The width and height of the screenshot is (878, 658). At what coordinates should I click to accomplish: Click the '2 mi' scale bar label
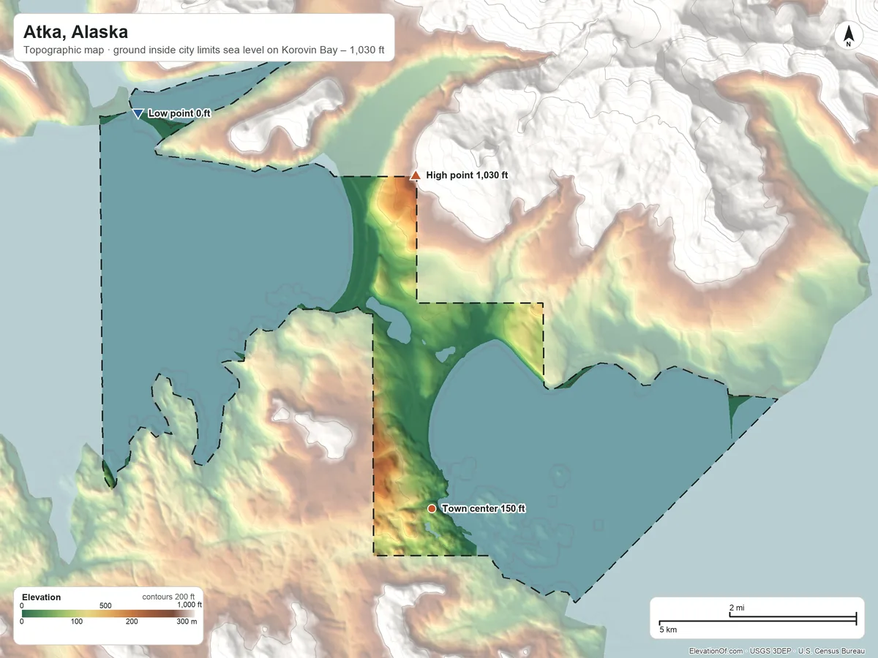737,608
